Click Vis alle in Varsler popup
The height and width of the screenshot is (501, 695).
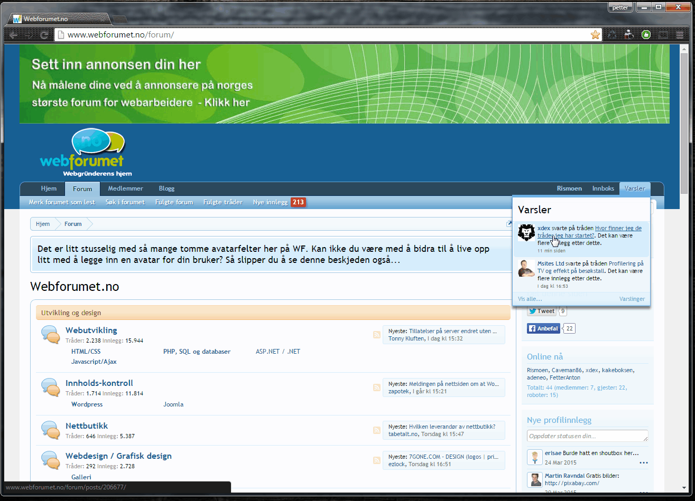[530, 299]
